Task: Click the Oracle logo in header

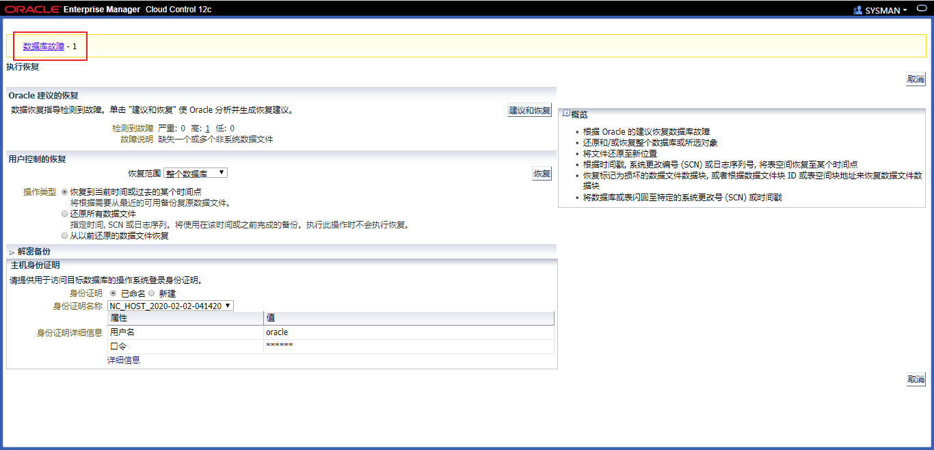Action: (32, 10)
